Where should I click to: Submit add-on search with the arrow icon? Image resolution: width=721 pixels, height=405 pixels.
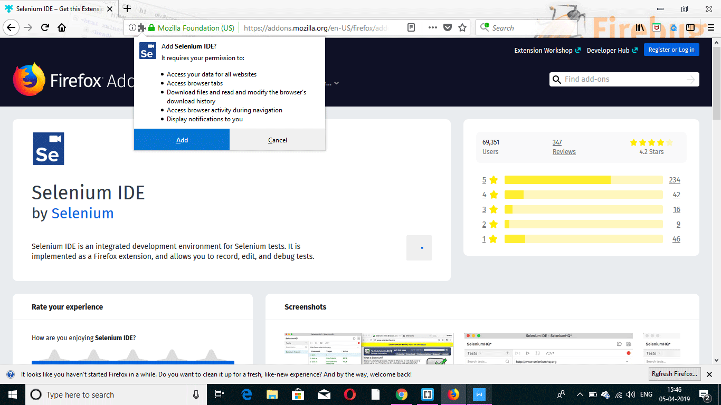(691, 80)
